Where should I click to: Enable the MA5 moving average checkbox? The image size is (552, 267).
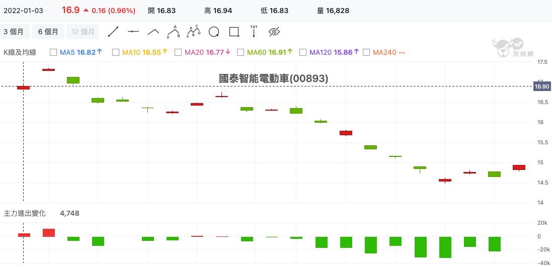[53, 52]
